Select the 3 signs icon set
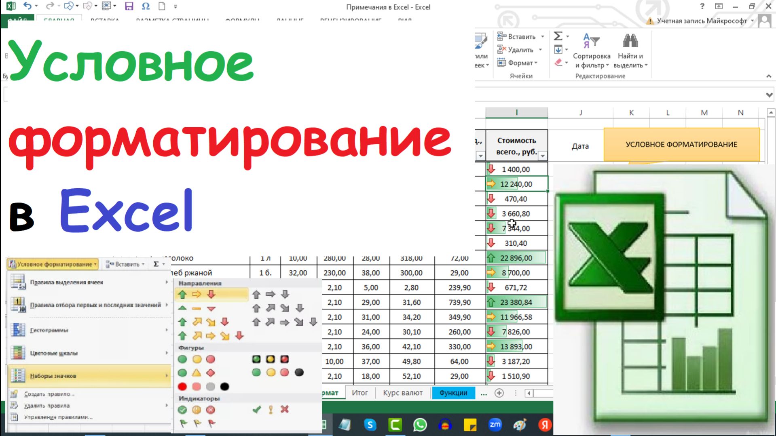This screenshot has height=436, width=776. tap(197, 373)
